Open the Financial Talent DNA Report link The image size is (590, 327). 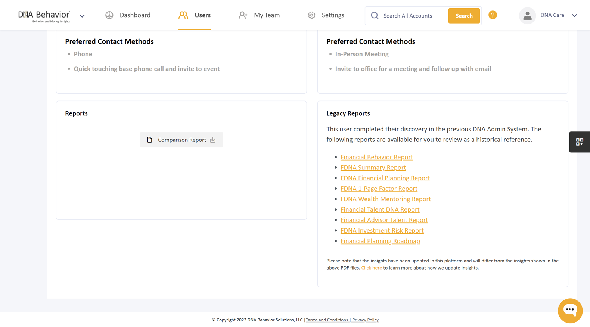[380, 209]
